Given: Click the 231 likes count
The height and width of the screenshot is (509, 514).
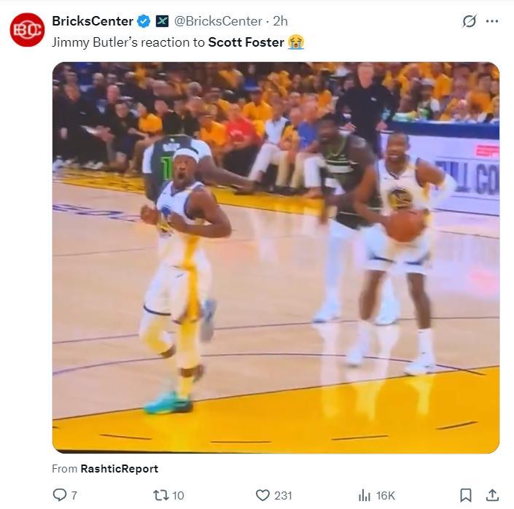Looking at the screenshot, I should click(283, 495).
